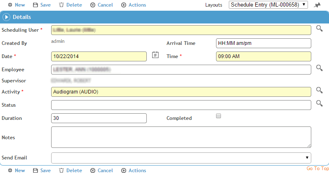Screen dimensions: 329x173
Task: Click the pin icon beside Layouts dropdown
Action: pos(317,5)
